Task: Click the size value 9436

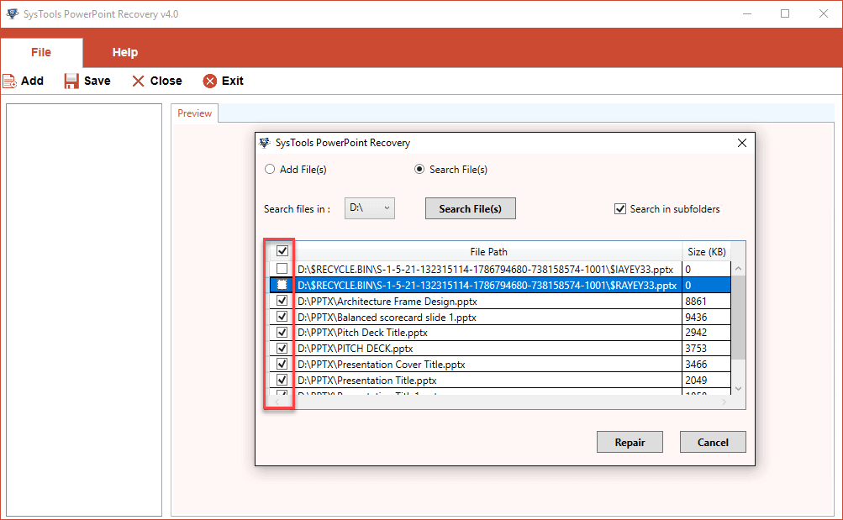Action: tap(696, 317)
